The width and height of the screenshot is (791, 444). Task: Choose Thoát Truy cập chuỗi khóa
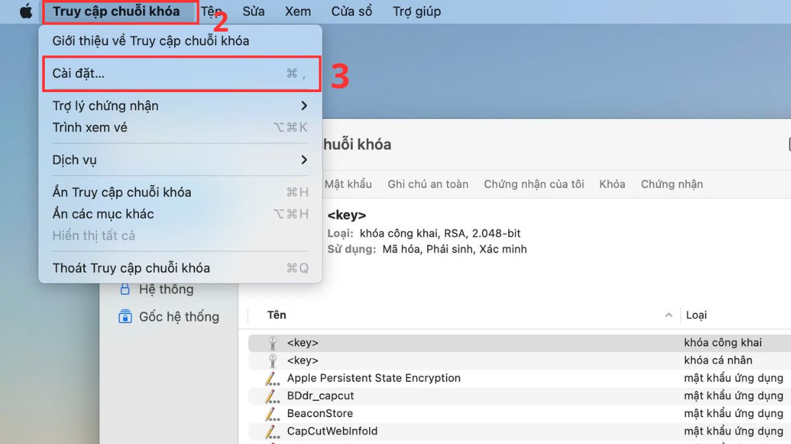click(x=131, y=268)
